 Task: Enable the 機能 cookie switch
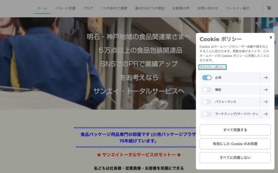click(207, 90)
